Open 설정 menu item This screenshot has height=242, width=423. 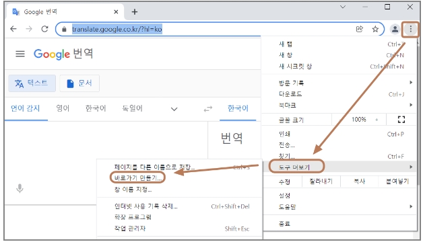pyautogui.click(x=340, y=196)
